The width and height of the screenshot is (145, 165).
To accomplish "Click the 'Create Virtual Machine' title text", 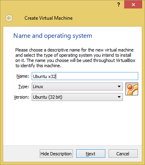I will pyautogui.click(x=48, y=18).
